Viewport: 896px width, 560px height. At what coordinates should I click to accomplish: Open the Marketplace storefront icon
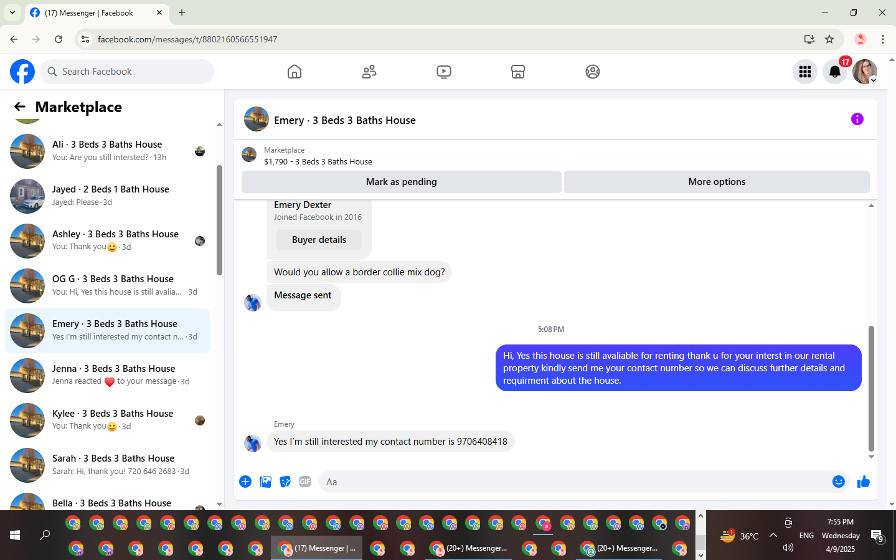(518, 72)
